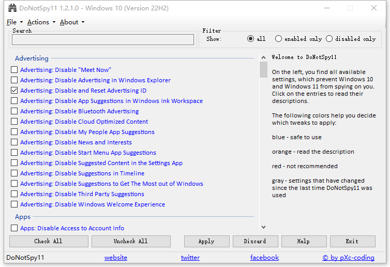Open the File menu
390x267 pixels.
(x=14, y=22)
